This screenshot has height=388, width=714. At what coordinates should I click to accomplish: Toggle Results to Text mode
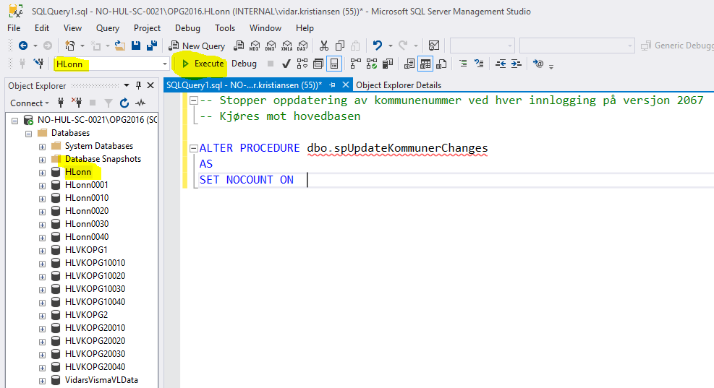tap(409, 64)
